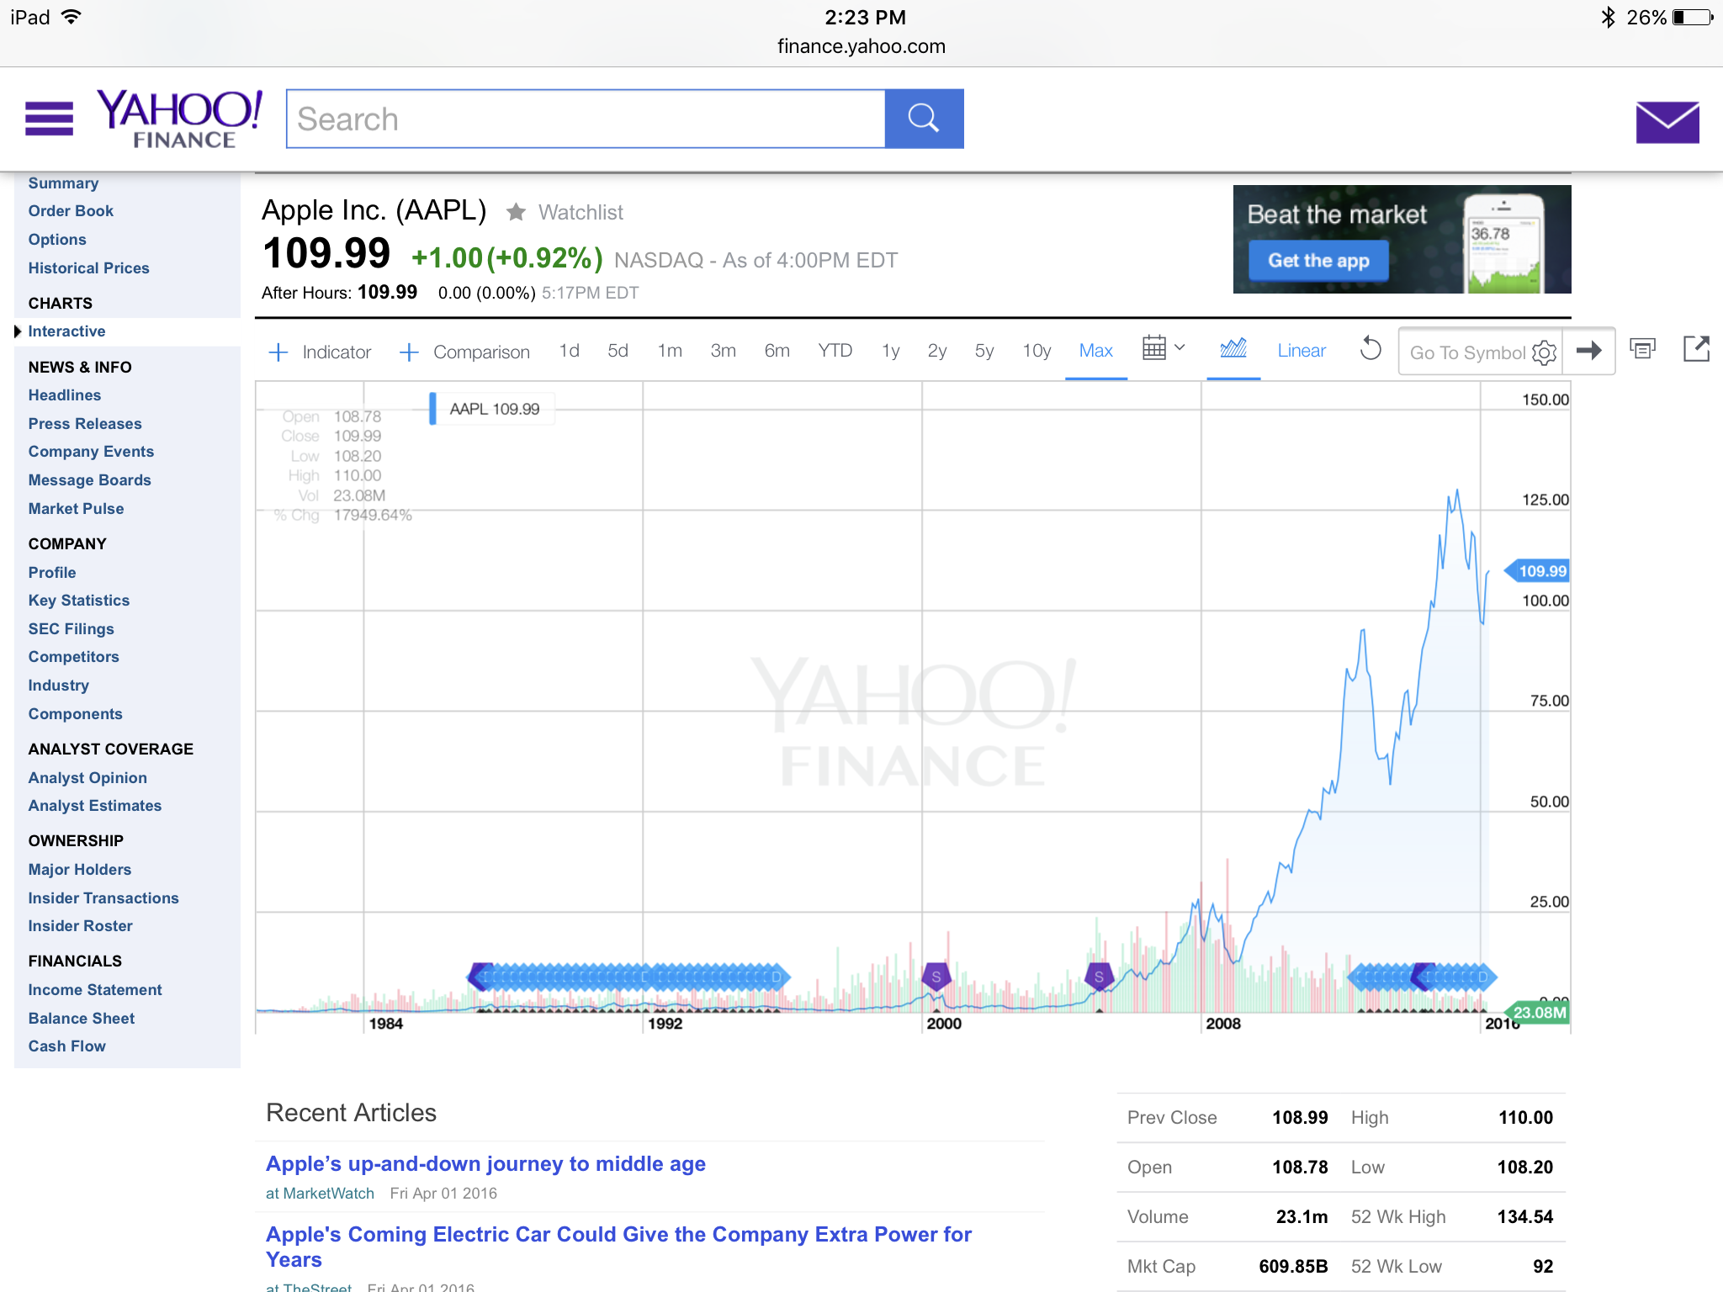Click the reset chart circular arrow

[x=1370, y=348]
